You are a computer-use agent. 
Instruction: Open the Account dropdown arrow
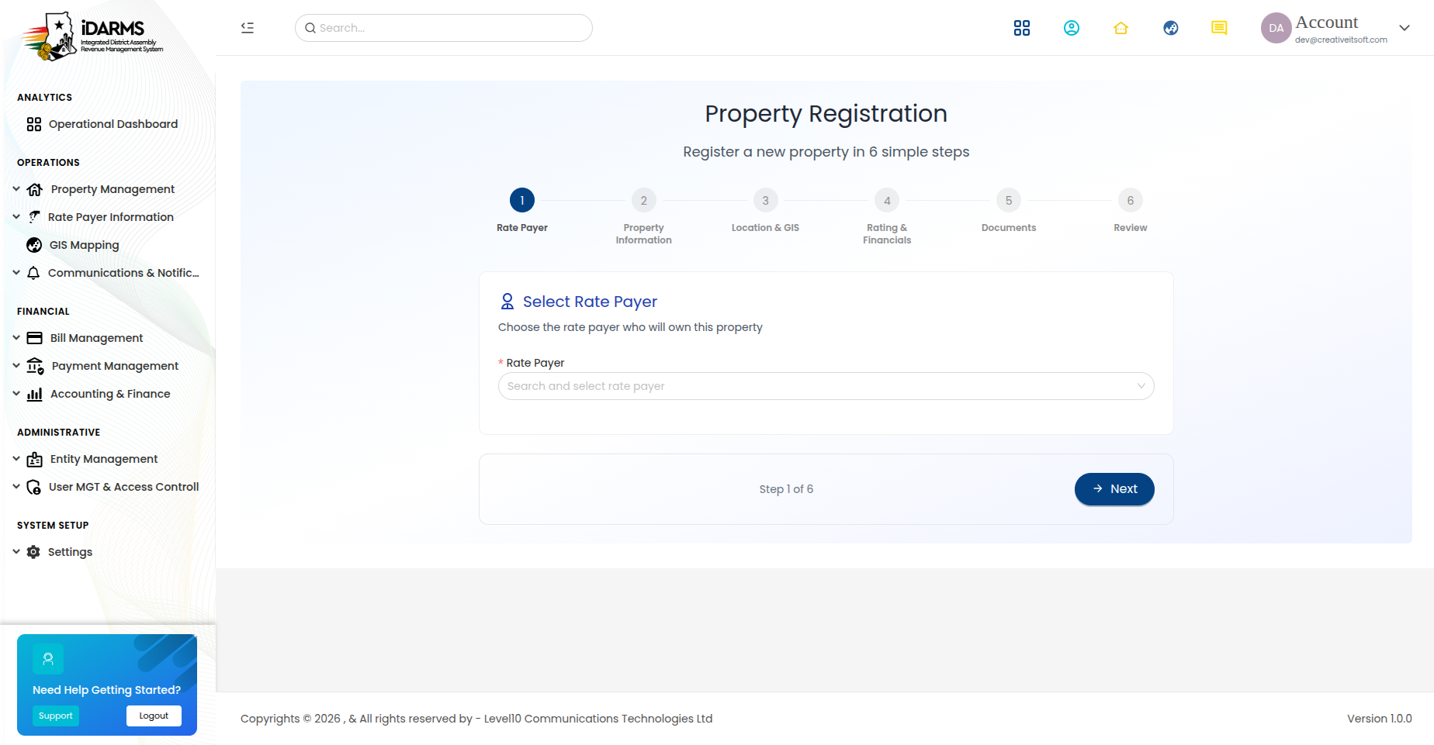click(1405, 28)
